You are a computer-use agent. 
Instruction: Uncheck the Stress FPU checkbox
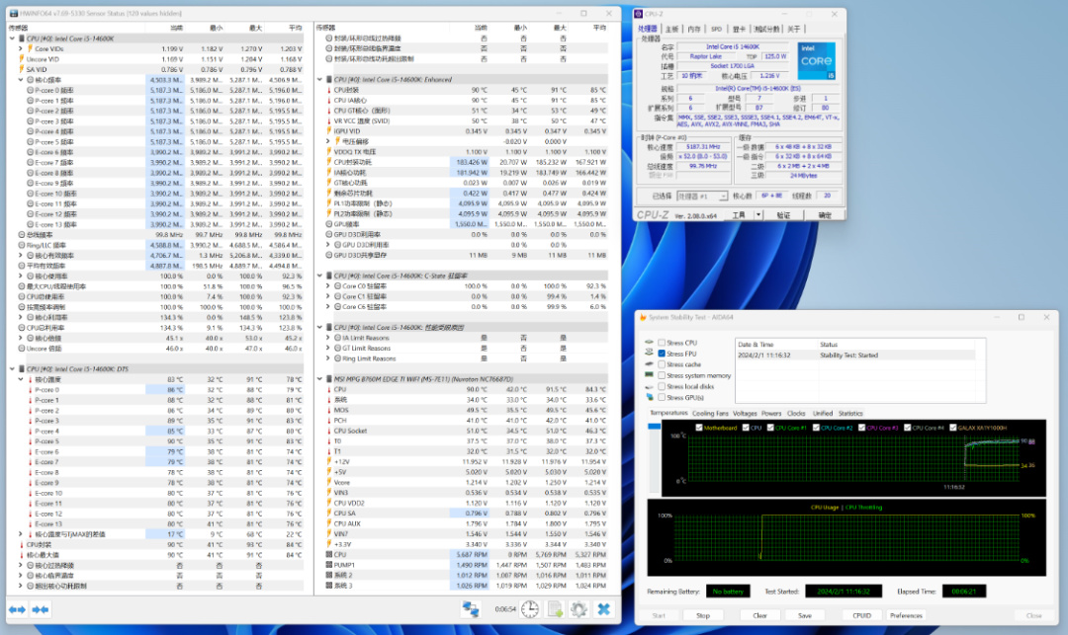click(x=662, y=354)
